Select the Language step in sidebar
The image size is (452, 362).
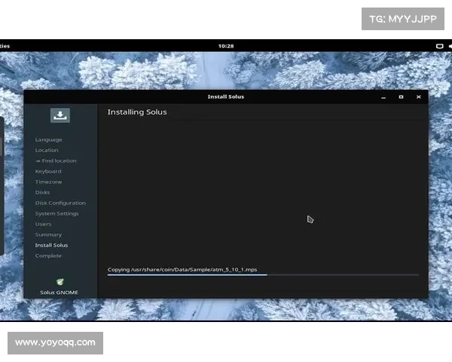(x=48, y=140)
